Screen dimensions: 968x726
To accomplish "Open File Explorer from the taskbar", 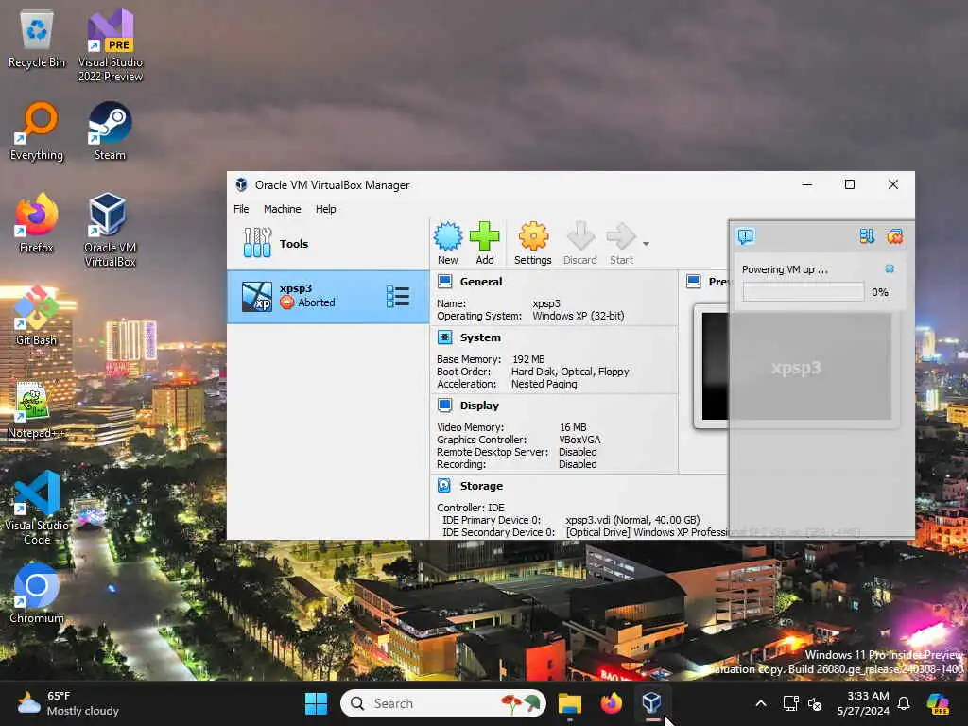I will coord(569,703).
